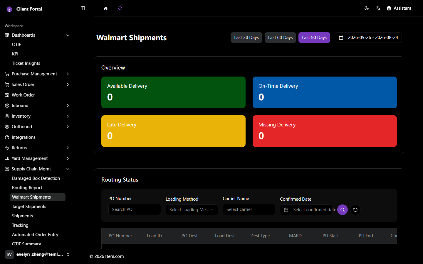Select Last 60 Days range
This screenshot has width=423, height=264.
281,38
